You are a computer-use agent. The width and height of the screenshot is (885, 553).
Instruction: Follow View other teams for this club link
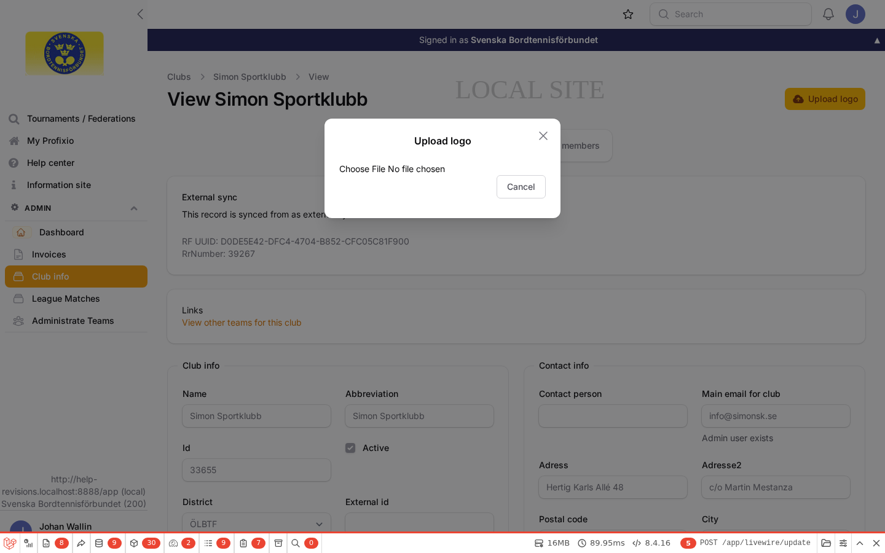pyautogui.click(x=242, y=323)
